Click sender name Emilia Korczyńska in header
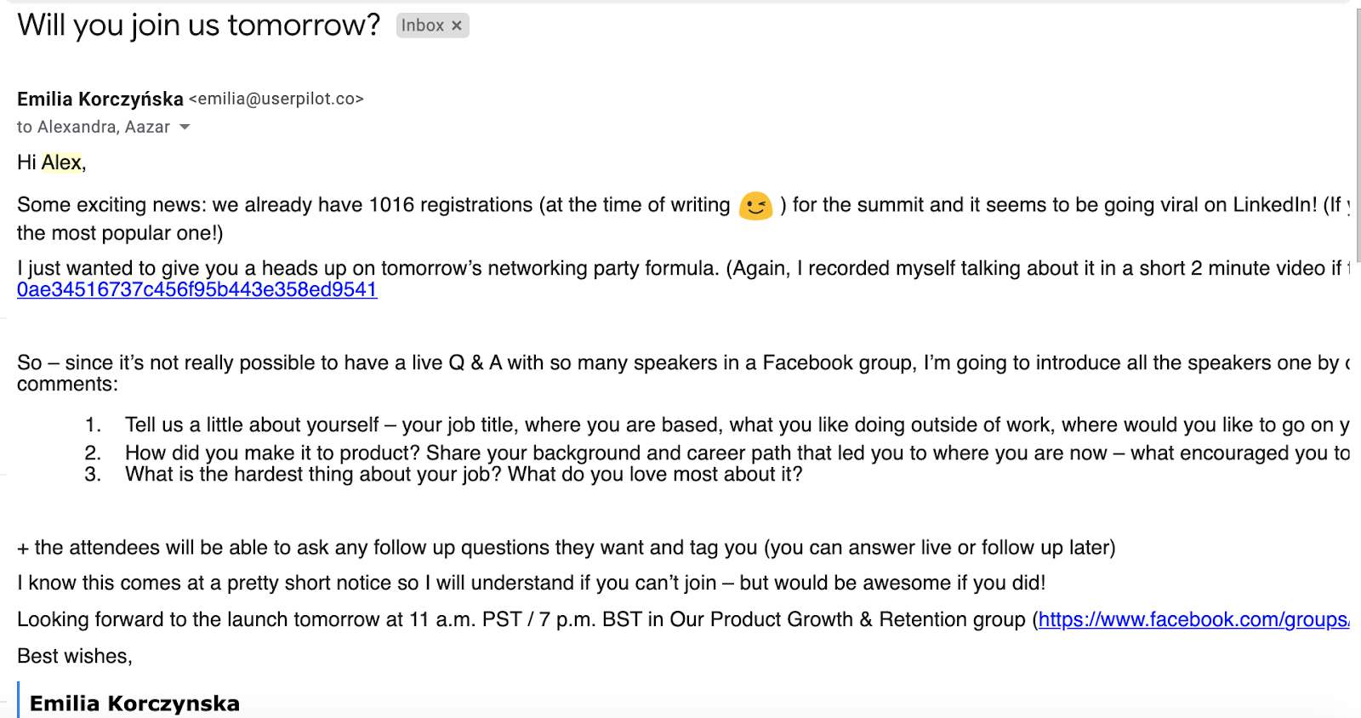This screenshot has height=718, width=1361. (x=100, y=99)
